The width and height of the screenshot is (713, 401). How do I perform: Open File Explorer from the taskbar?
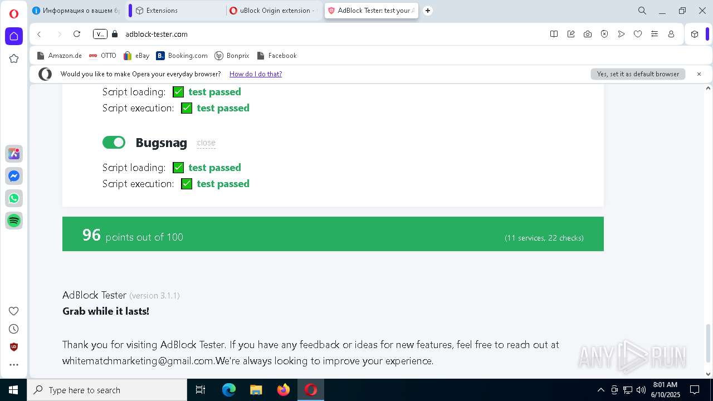click(256, 390)
